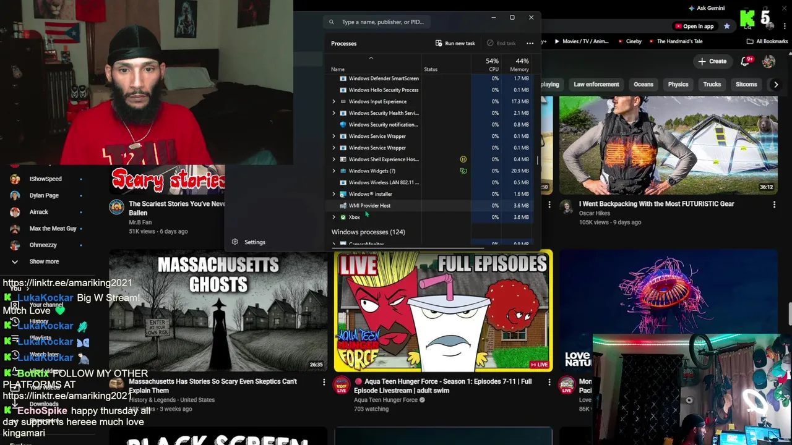
Task: Click the green efficiency mode leaf icon
Action: point(463,171)
